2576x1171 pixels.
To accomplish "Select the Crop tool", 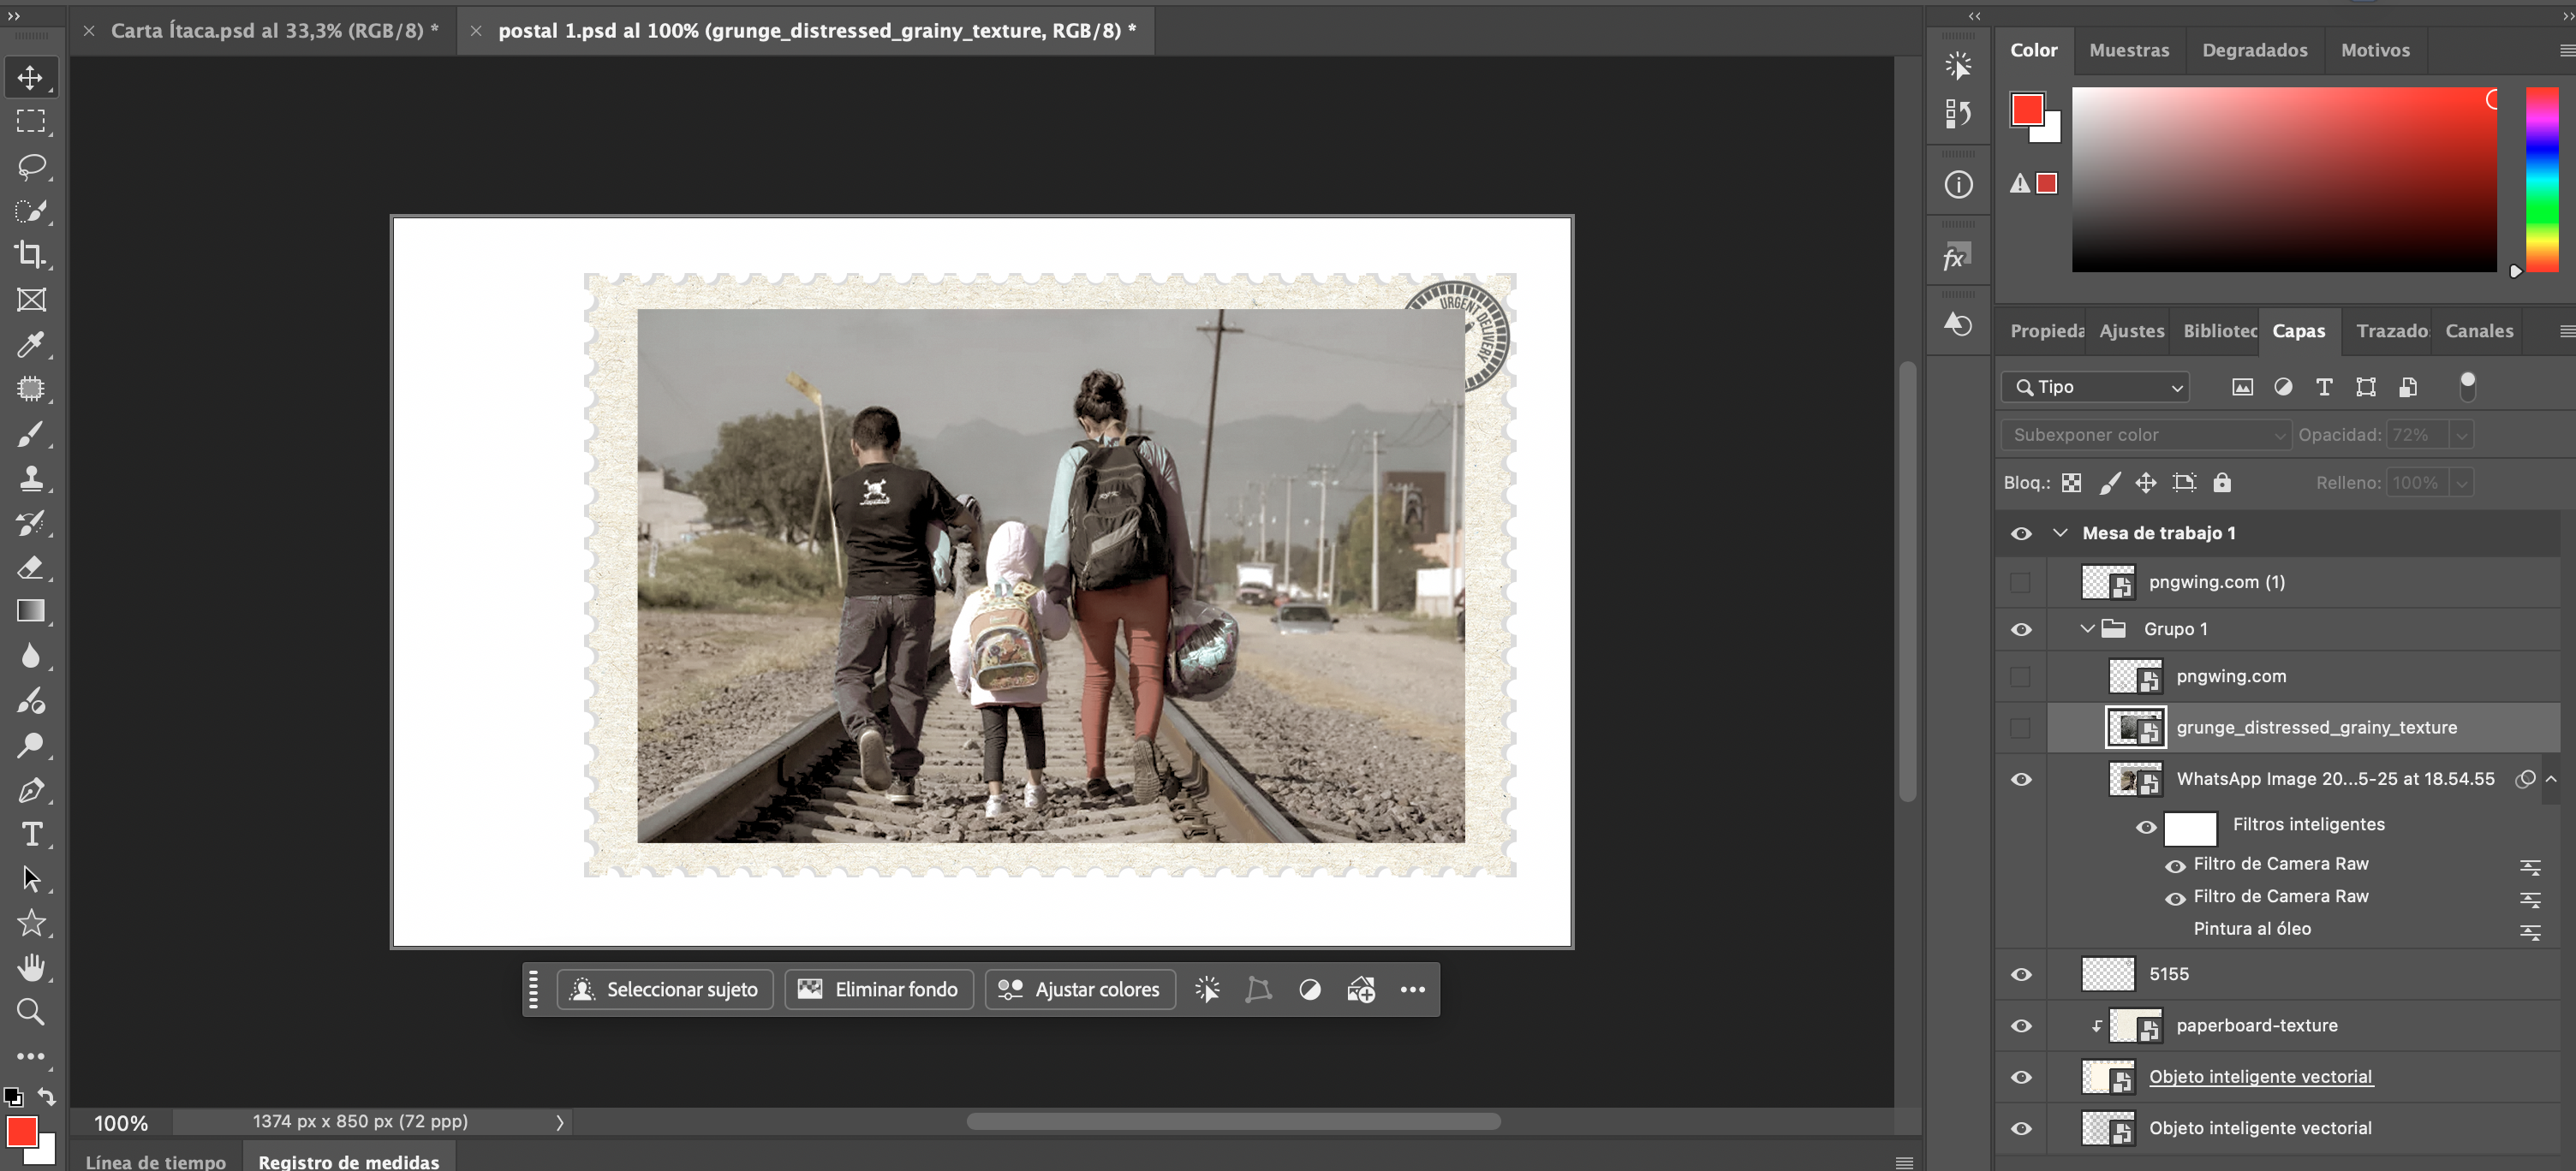I will pyautogui.click(x=31, y=255).
